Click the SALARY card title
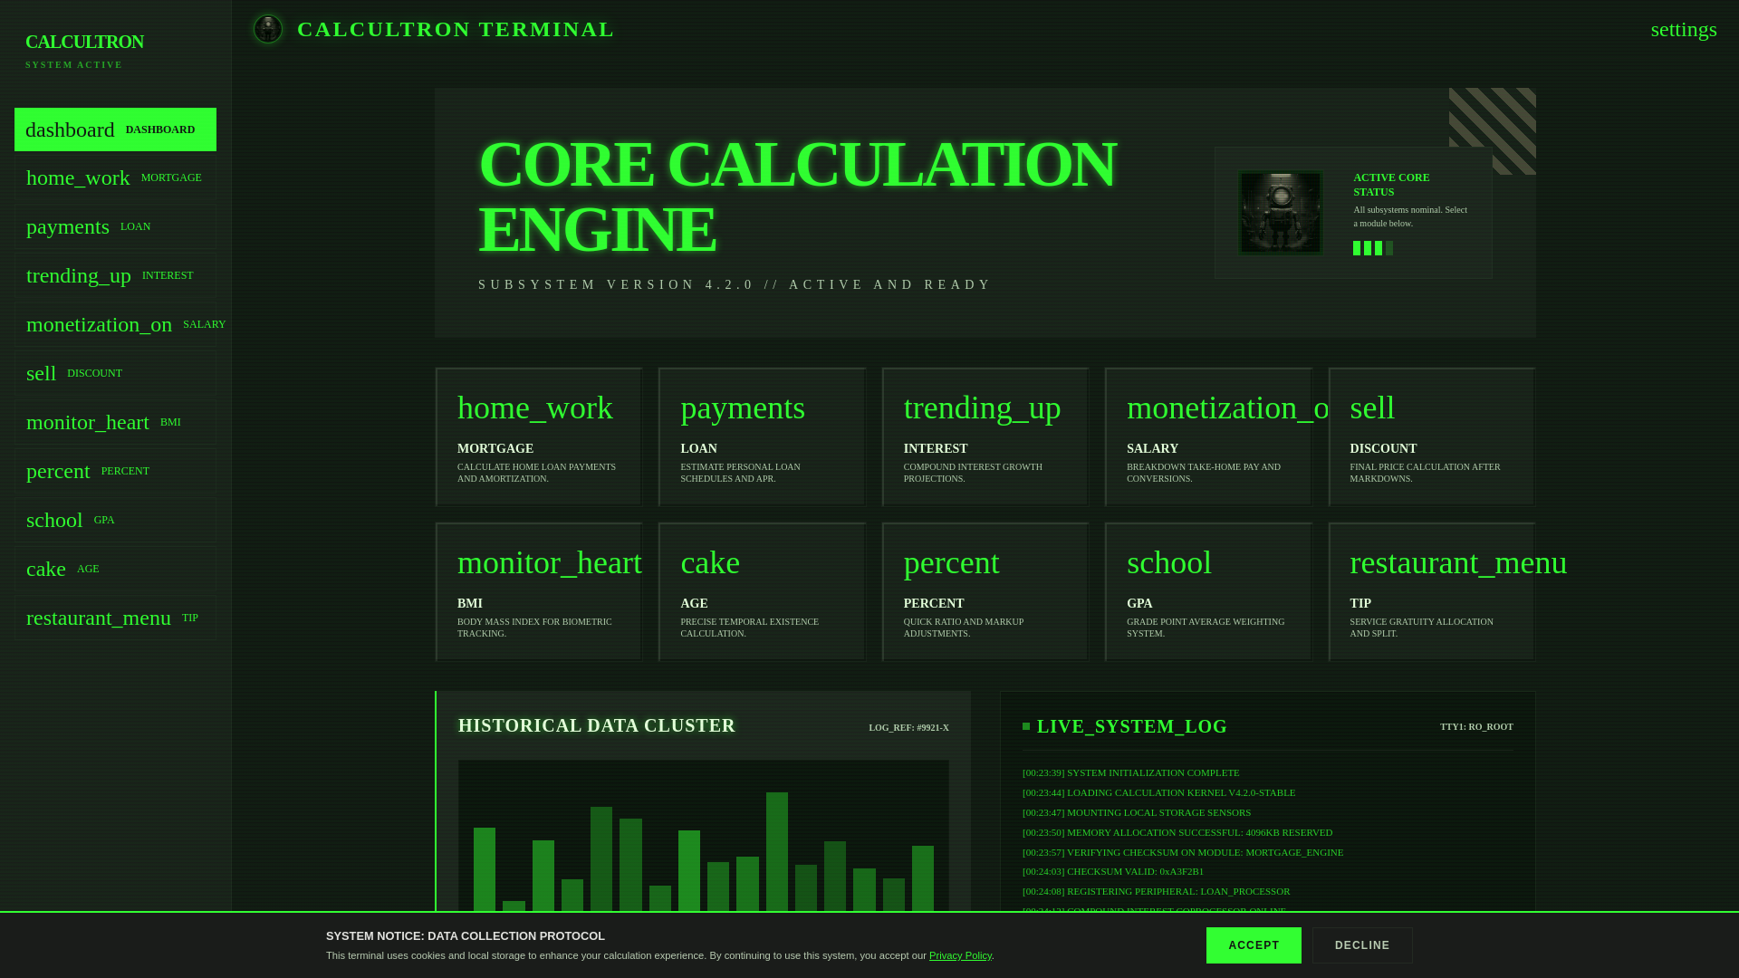The image size is (1739, 978). click(x=1152, y=449)
